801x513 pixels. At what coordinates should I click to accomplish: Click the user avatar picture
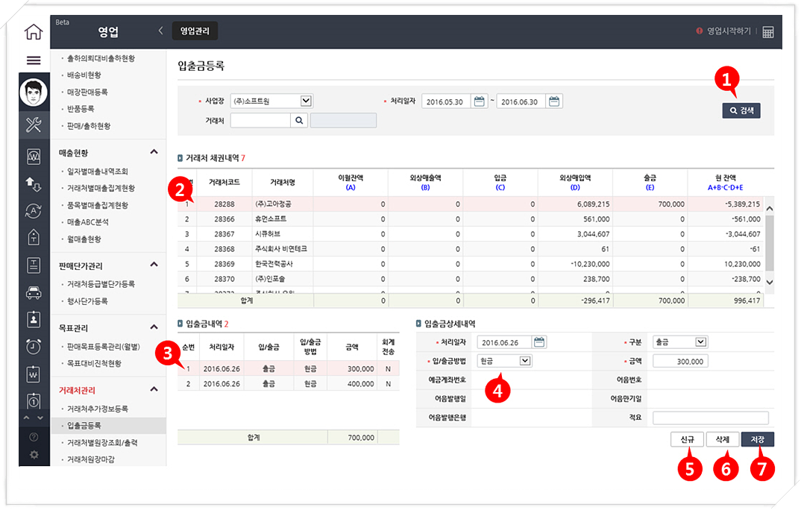pos(34,92)
